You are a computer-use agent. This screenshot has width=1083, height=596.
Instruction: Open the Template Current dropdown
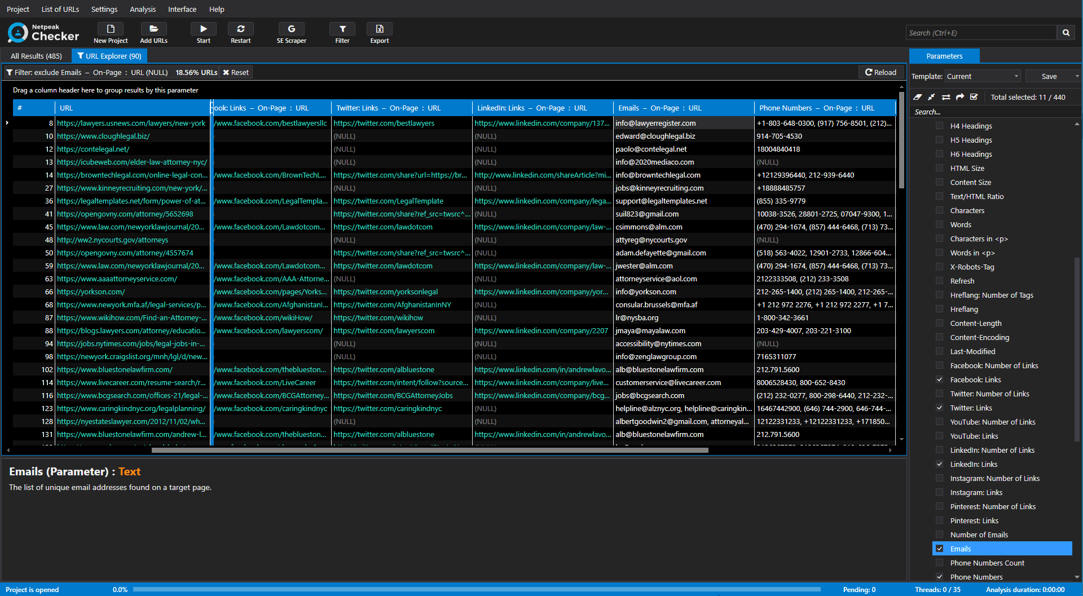pyautogui.click(x=983, y=76)
